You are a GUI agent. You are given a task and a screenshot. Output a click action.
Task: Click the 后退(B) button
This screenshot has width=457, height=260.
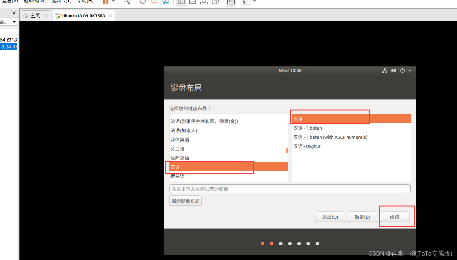pos(362,217)
